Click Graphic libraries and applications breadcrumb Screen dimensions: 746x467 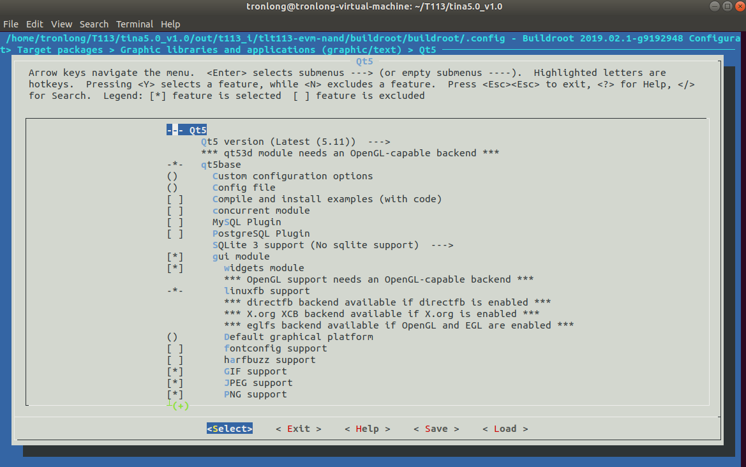coord(261,50)
